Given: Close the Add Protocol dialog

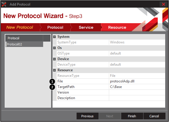Looking at the screenshot, I should coord(163,4).
